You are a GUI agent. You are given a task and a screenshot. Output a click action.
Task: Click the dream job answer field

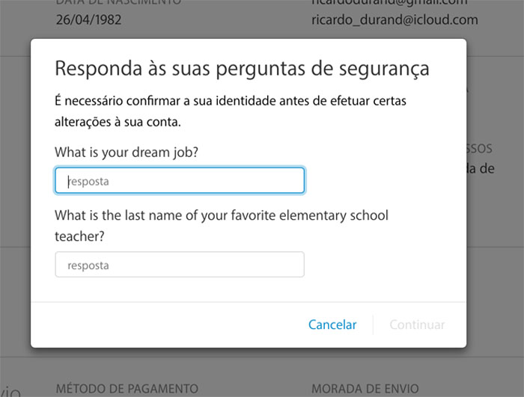(x=180, y=180)
